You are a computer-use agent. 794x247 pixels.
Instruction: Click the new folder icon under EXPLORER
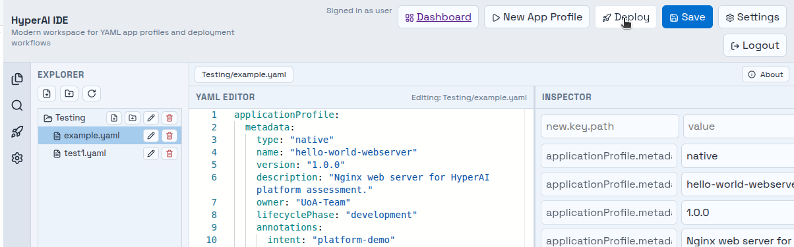pos(69,94)
